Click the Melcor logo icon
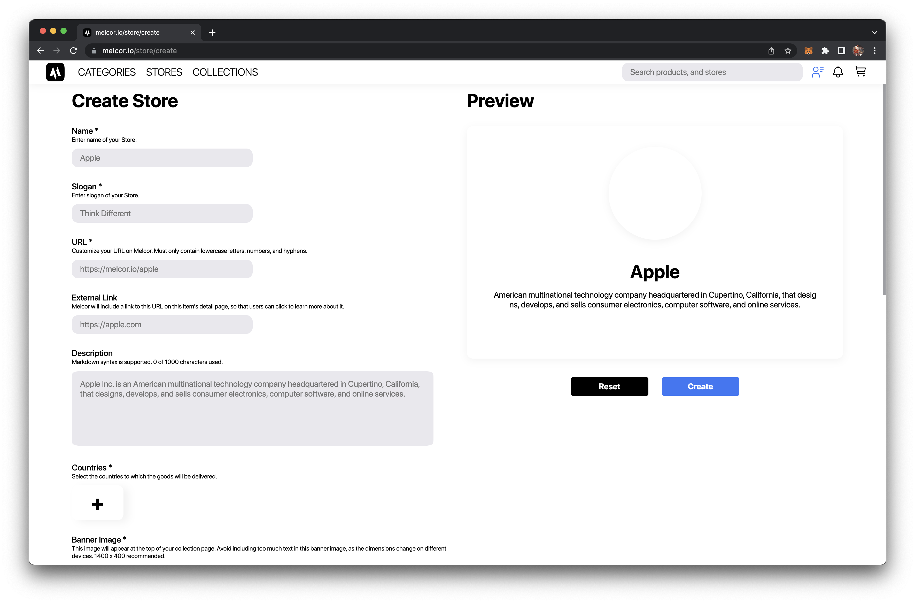The width and height of the screenshot is (915, 603). [55, 72]
